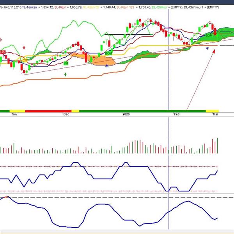Click the Mar label on time axis
234x234 pixels.
pos(216,114)
